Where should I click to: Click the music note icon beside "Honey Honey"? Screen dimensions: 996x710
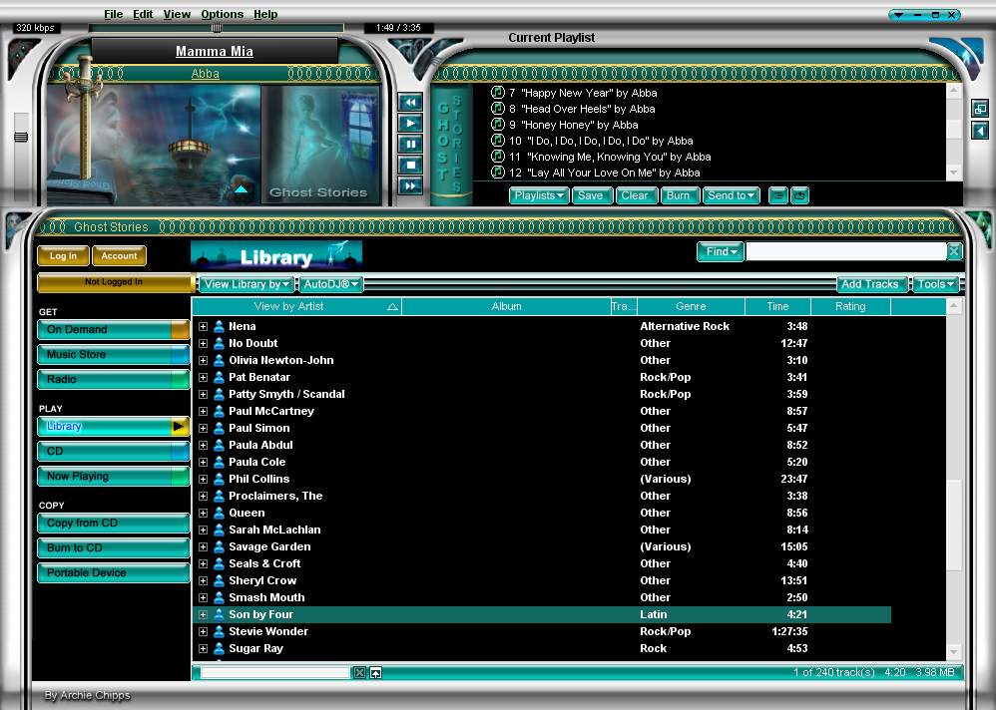click(498, 125)
